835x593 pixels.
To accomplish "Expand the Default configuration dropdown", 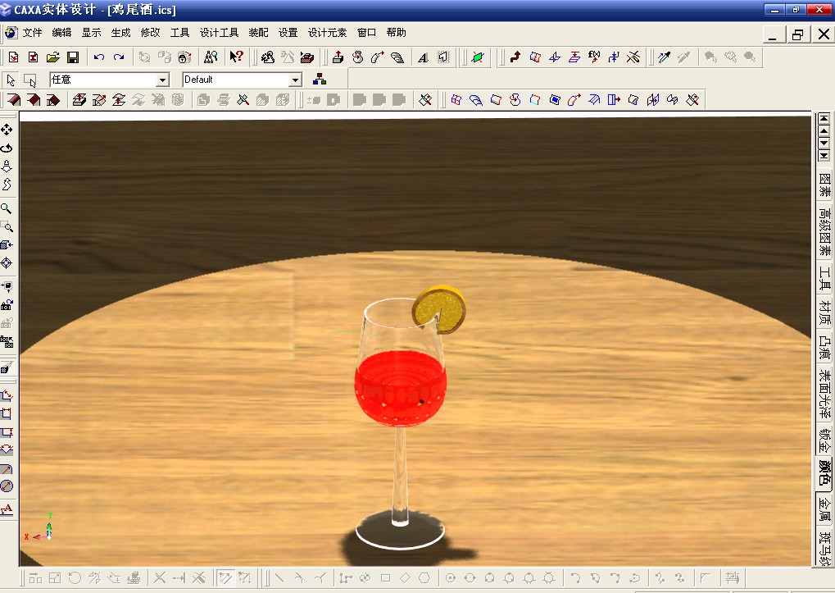I will tap(296, 80).
